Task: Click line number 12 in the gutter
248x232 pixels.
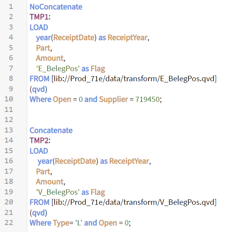Action: click(9, 120)
